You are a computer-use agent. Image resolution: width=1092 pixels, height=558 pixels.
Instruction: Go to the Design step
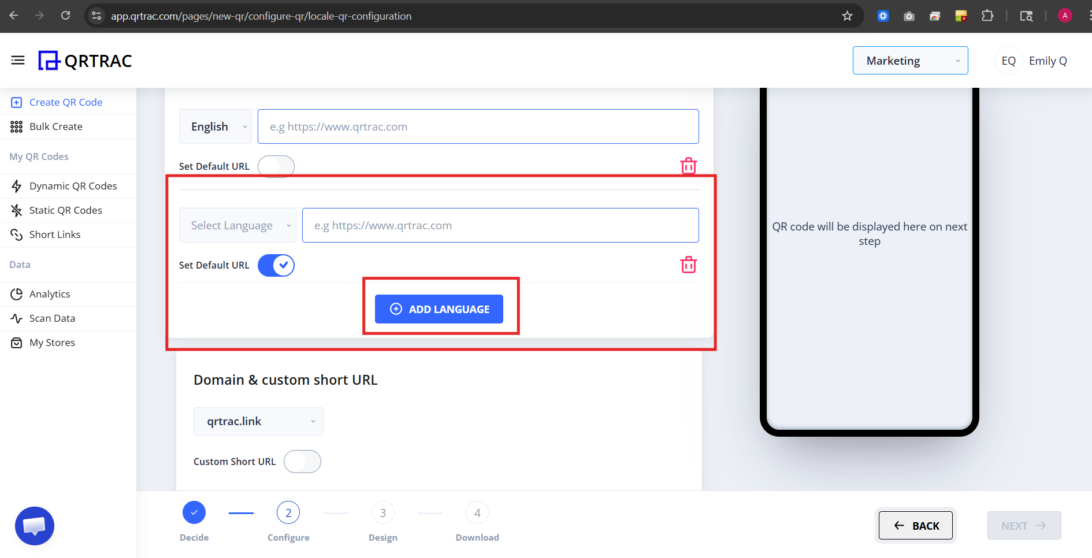pyautogui.click(x=382, y=512)
